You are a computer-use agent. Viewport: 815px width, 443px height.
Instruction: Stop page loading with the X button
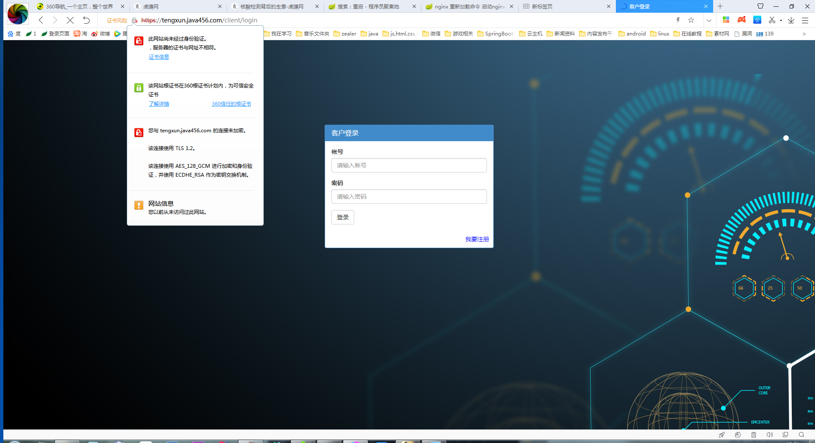[70, 20]
